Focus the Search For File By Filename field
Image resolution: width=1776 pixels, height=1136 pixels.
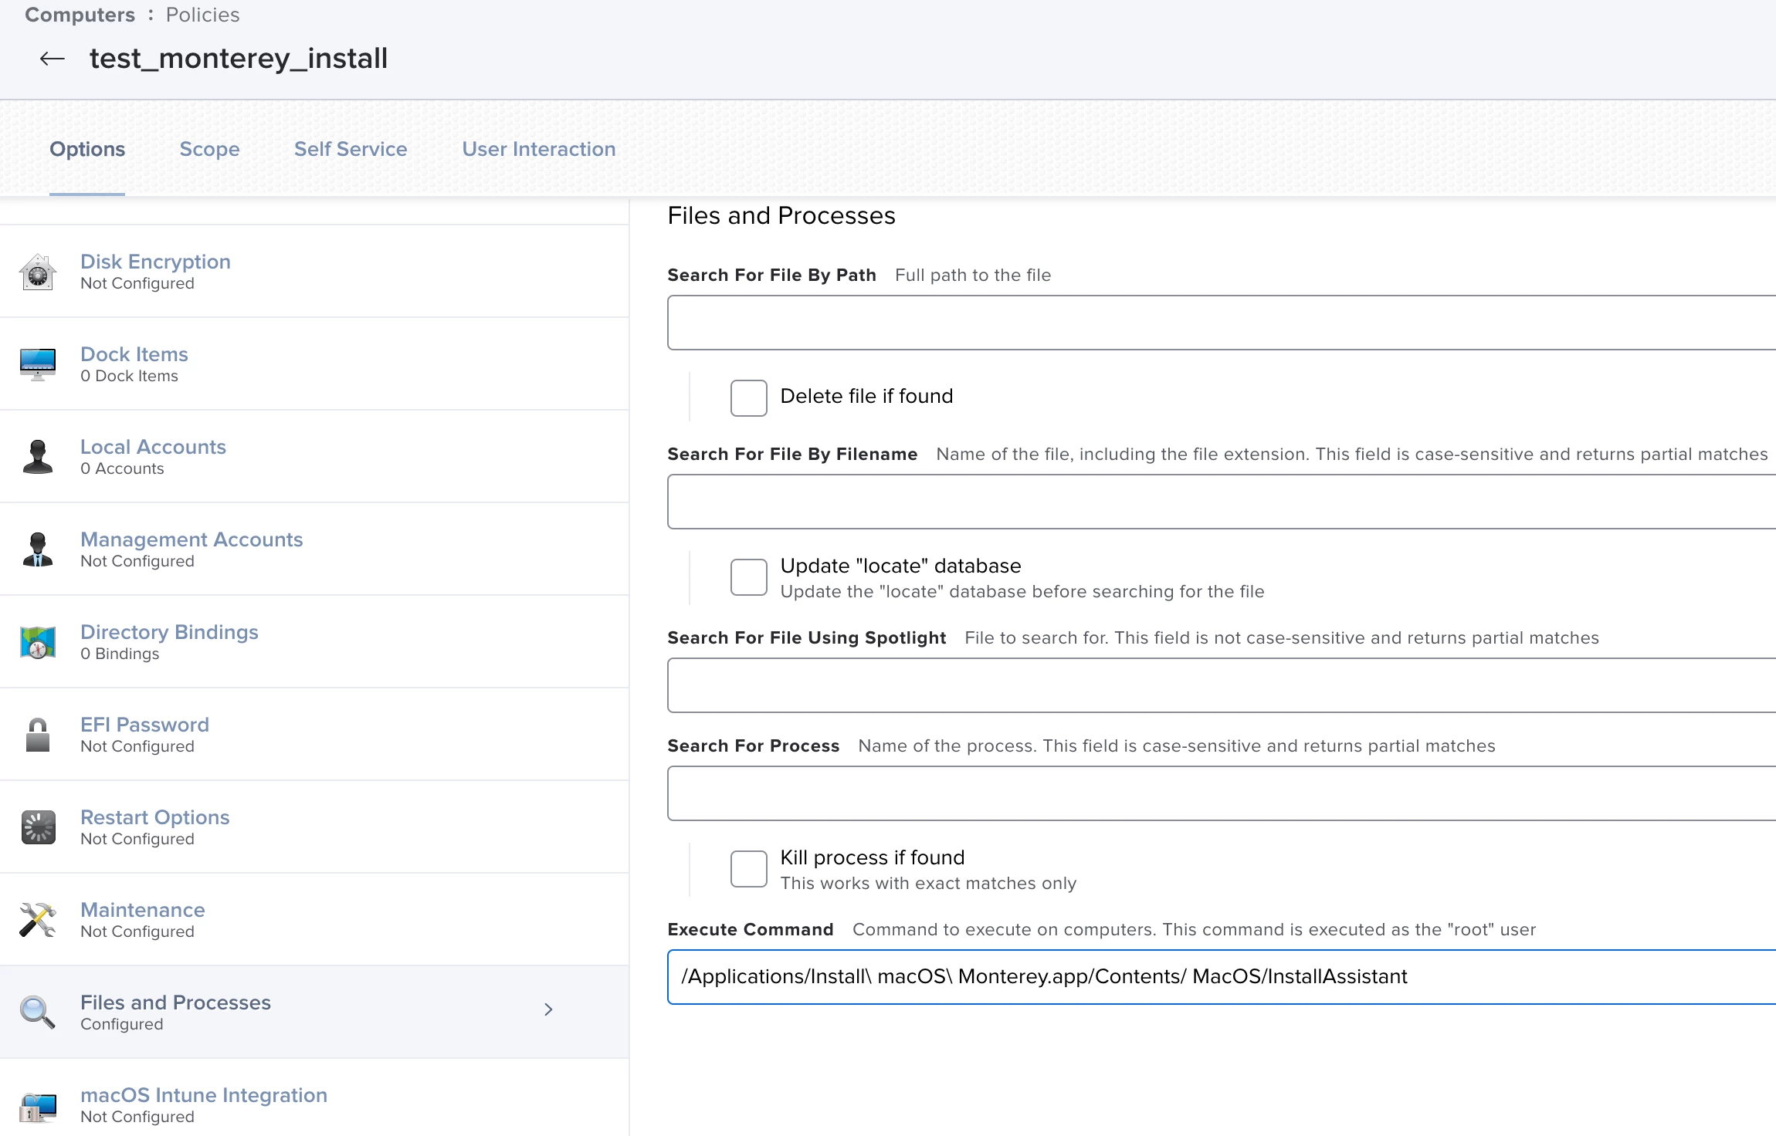tap(1222, 502)
